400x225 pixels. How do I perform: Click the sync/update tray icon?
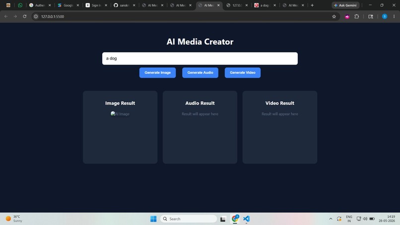(x=339, y=219)
